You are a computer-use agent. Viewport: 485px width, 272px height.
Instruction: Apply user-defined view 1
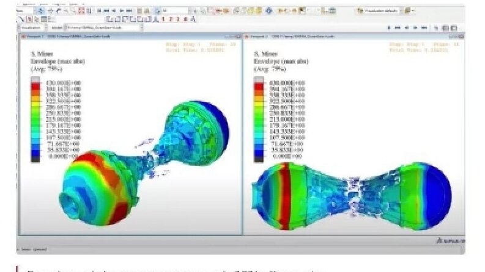coord(163,19)
